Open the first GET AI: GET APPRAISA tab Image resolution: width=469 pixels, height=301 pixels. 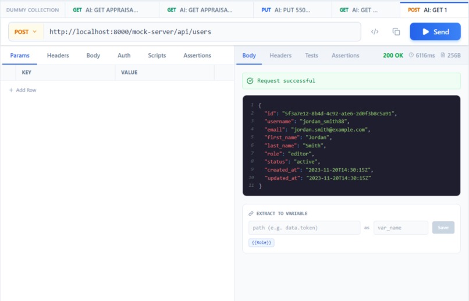click(112, 10)
